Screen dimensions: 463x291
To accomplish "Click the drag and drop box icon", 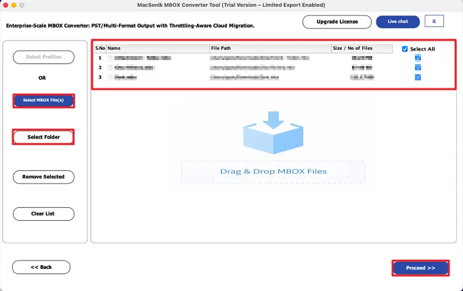I will pyautogui.click(x=273, y=132).
